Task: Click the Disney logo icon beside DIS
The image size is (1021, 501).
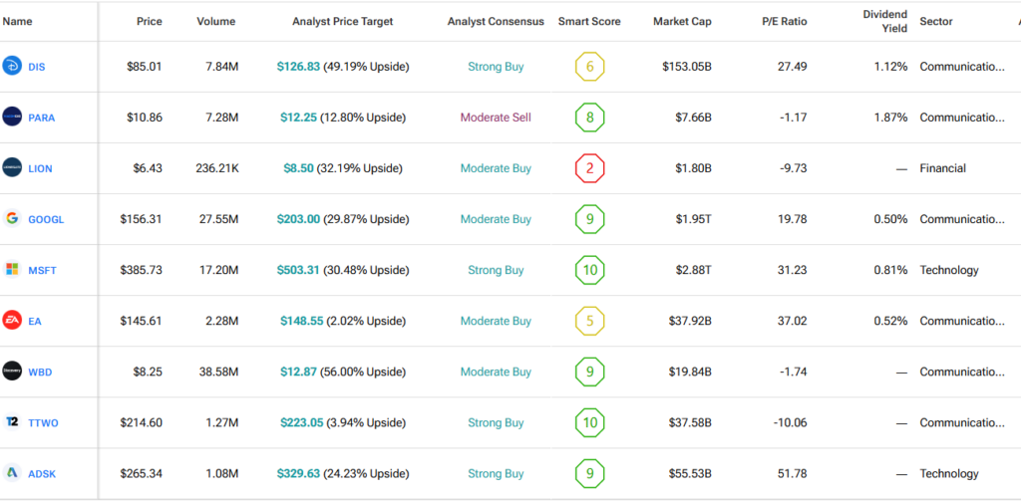Action: pyautogui.click(x=12, y=67)
